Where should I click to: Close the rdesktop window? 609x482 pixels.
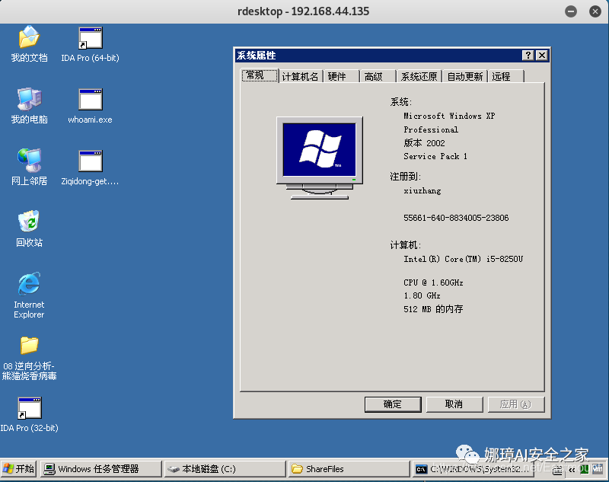pyautogui.click(x=595, y=11)
